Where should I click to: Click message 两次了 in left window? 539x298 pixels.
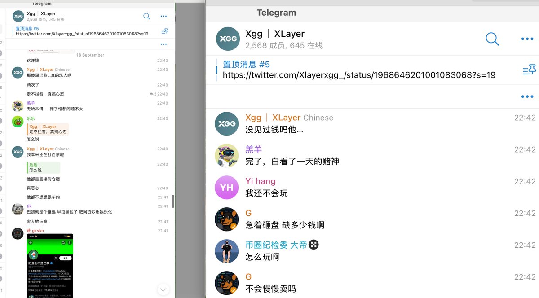pos(33,85)
